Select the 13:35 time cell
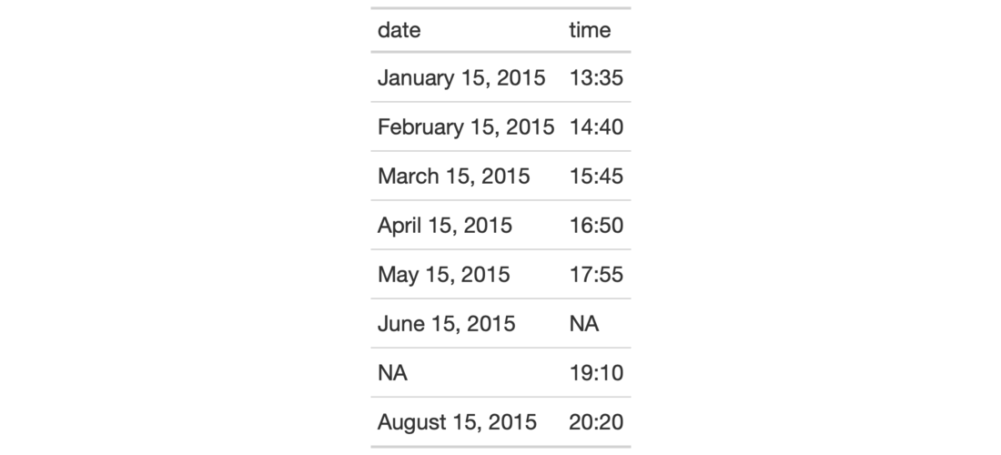 point(596,78)
